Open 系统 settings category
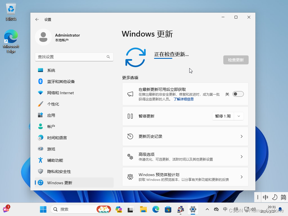 click(x=74, y=70)
